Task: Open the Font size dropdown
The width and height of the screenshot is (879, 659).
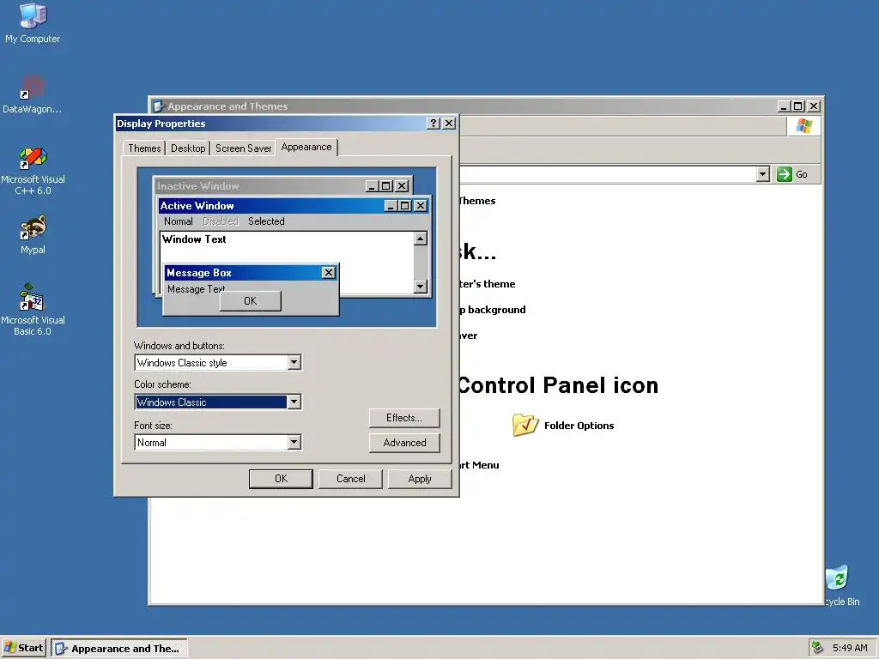Action: [294, 442]
